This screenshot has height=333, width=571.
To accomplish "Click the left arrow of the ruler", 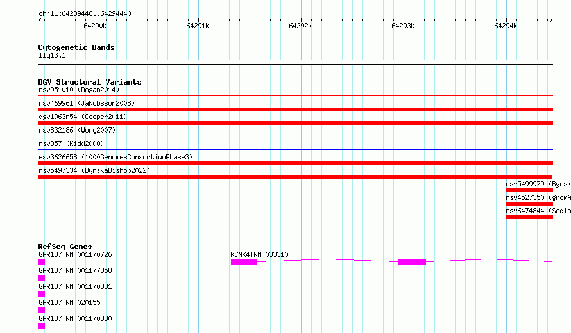I will [x=40, y=20].
